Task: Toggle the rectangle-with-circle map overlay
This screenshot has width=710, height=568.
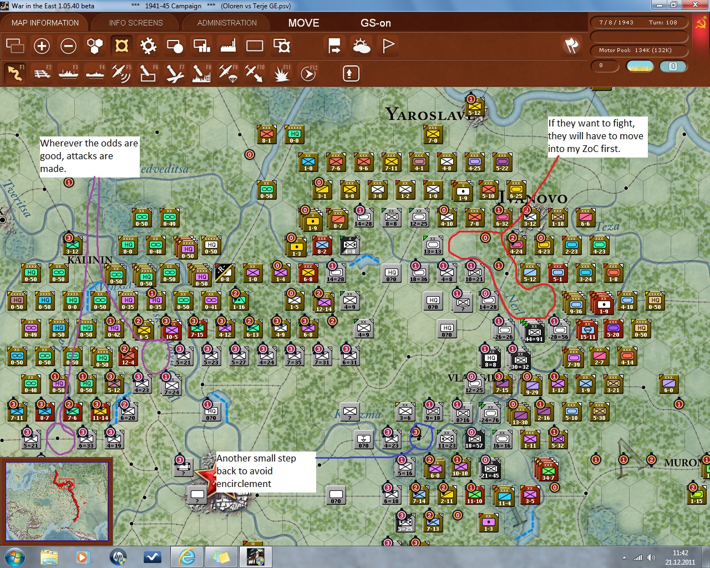Action: coord(175,45)
